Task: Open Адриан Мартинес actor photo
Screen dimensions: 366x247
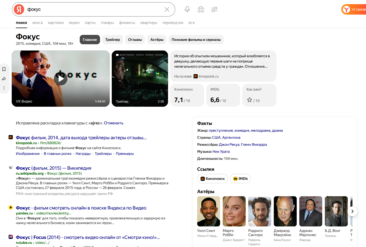Action: (311, 211)
